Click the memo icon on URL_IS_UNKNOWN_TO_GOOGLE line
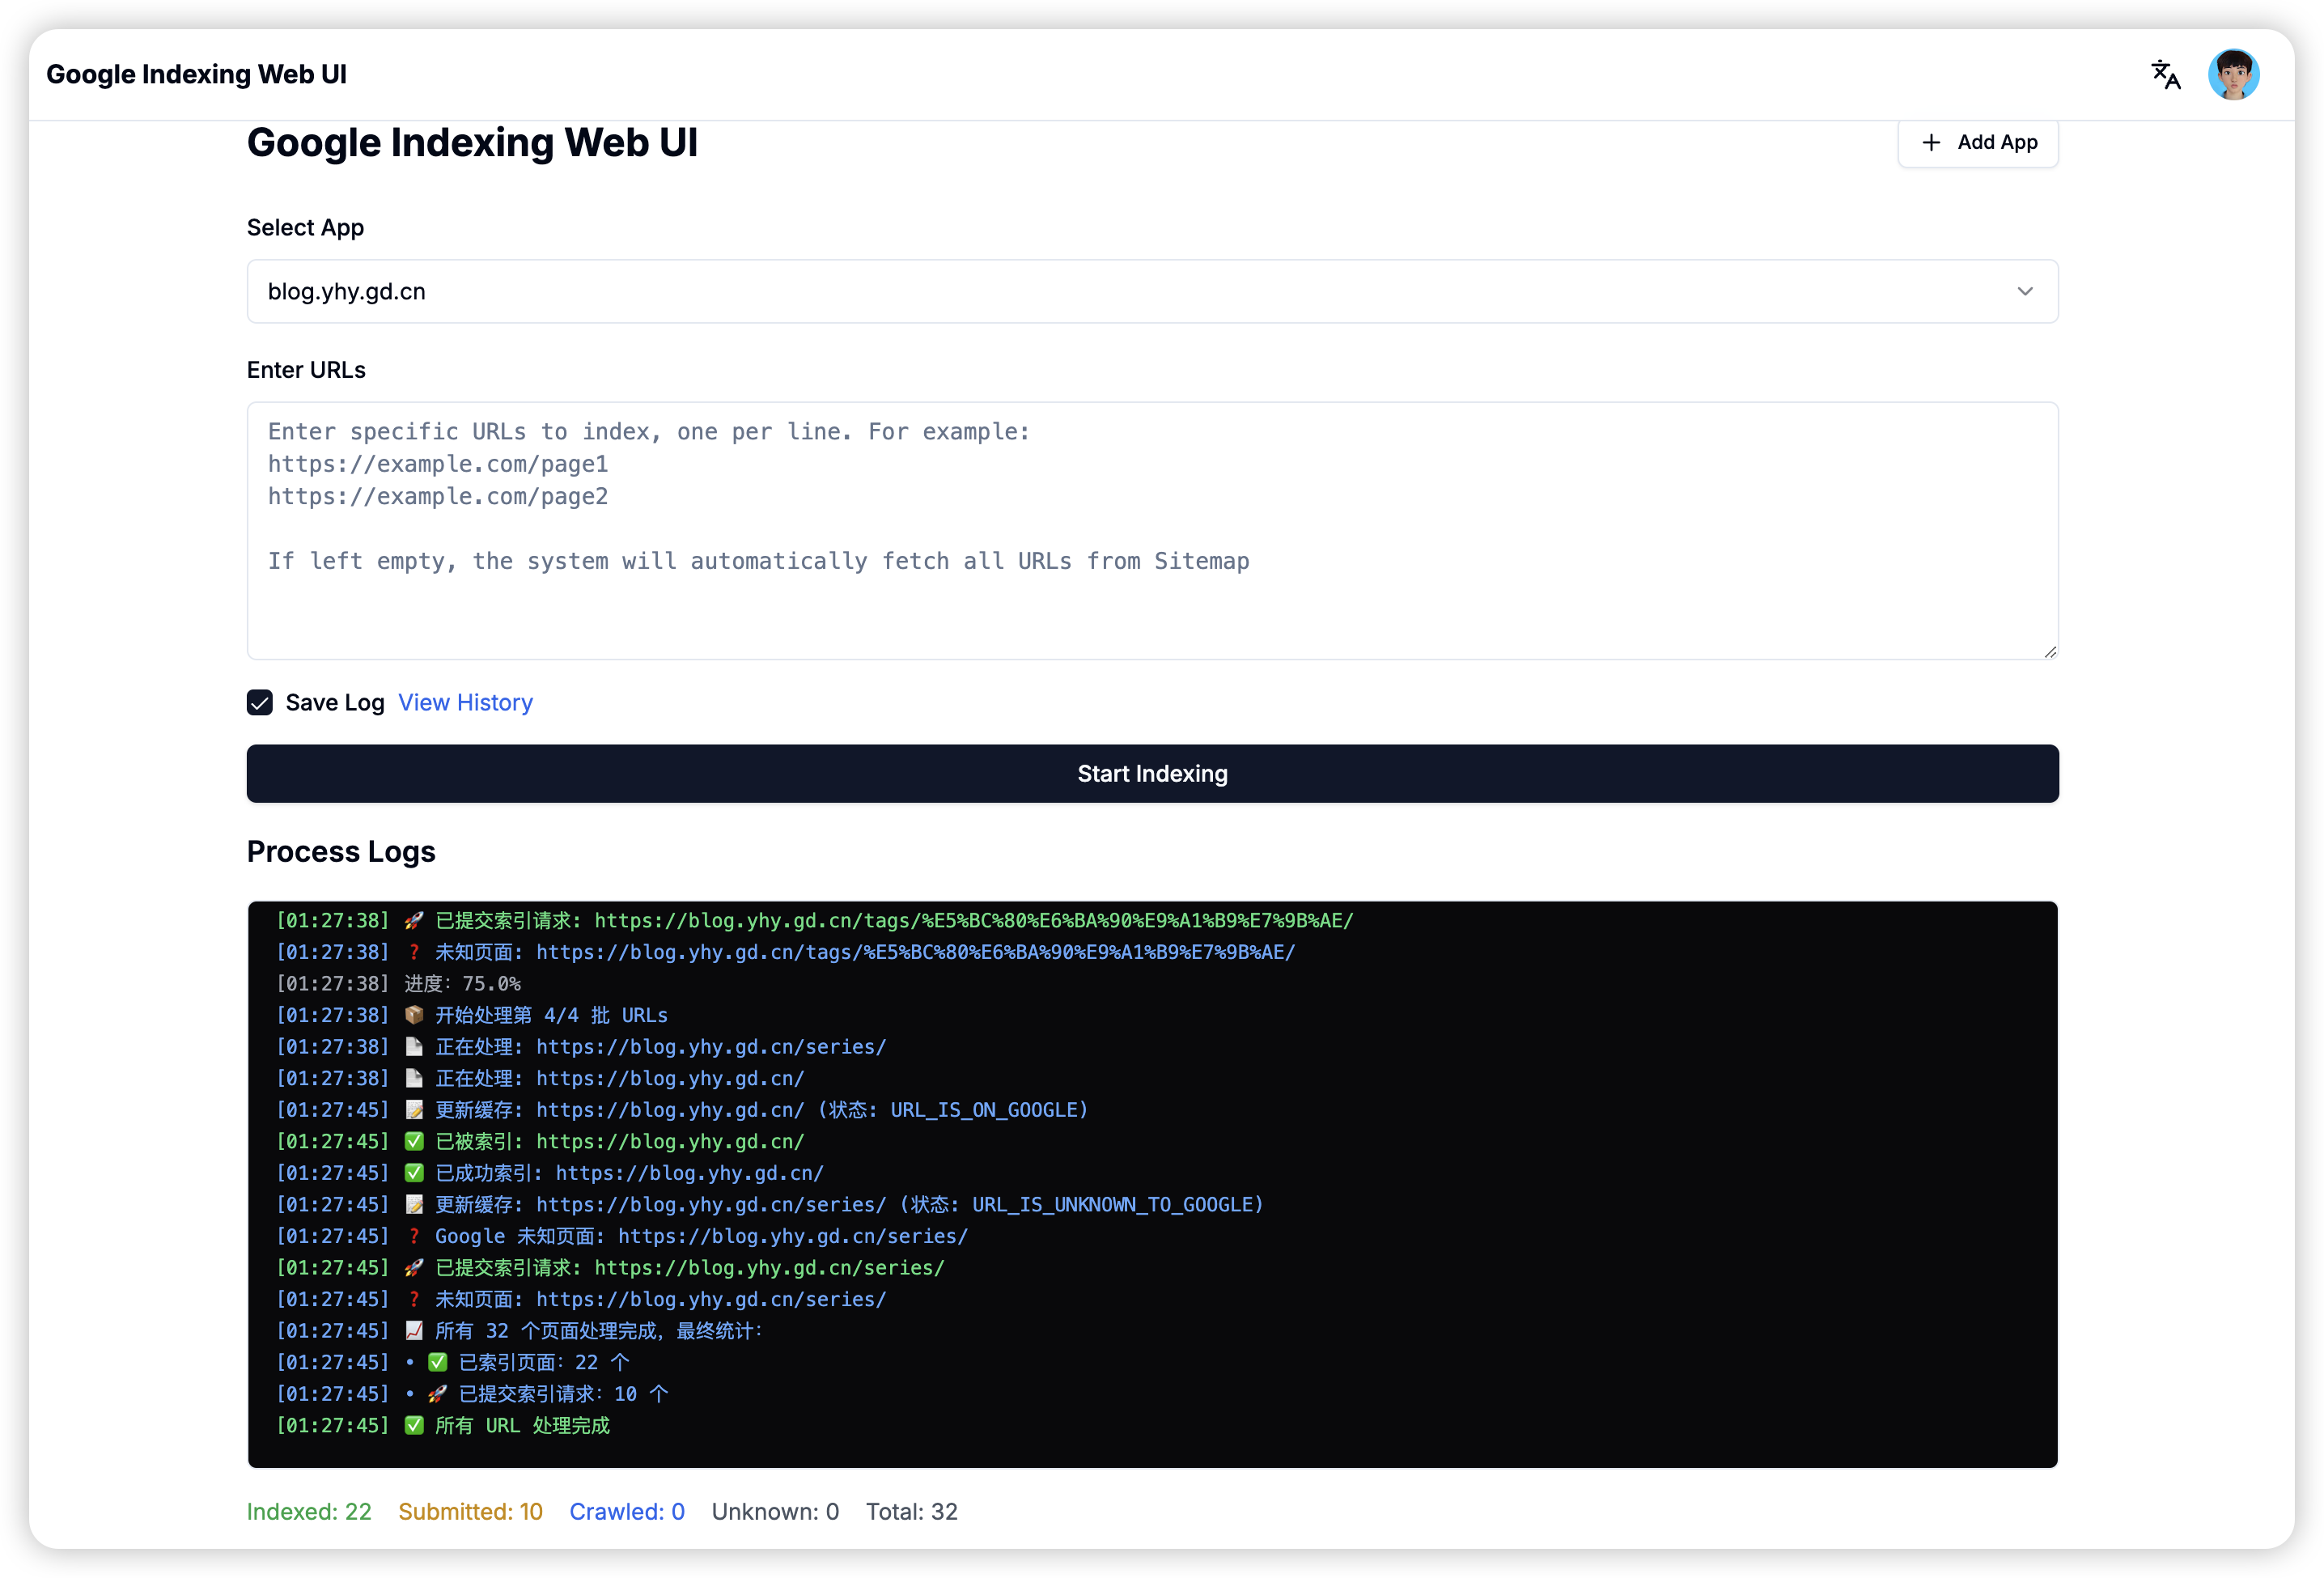This screenshot has height=1578, width=2324. coord(414,1205)
